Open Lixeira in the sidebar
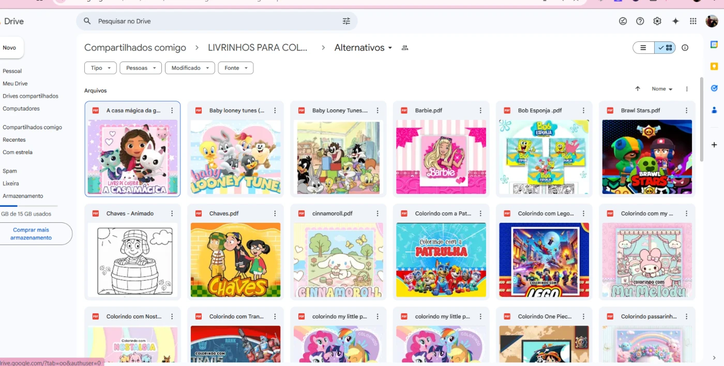 click(11, 183)
